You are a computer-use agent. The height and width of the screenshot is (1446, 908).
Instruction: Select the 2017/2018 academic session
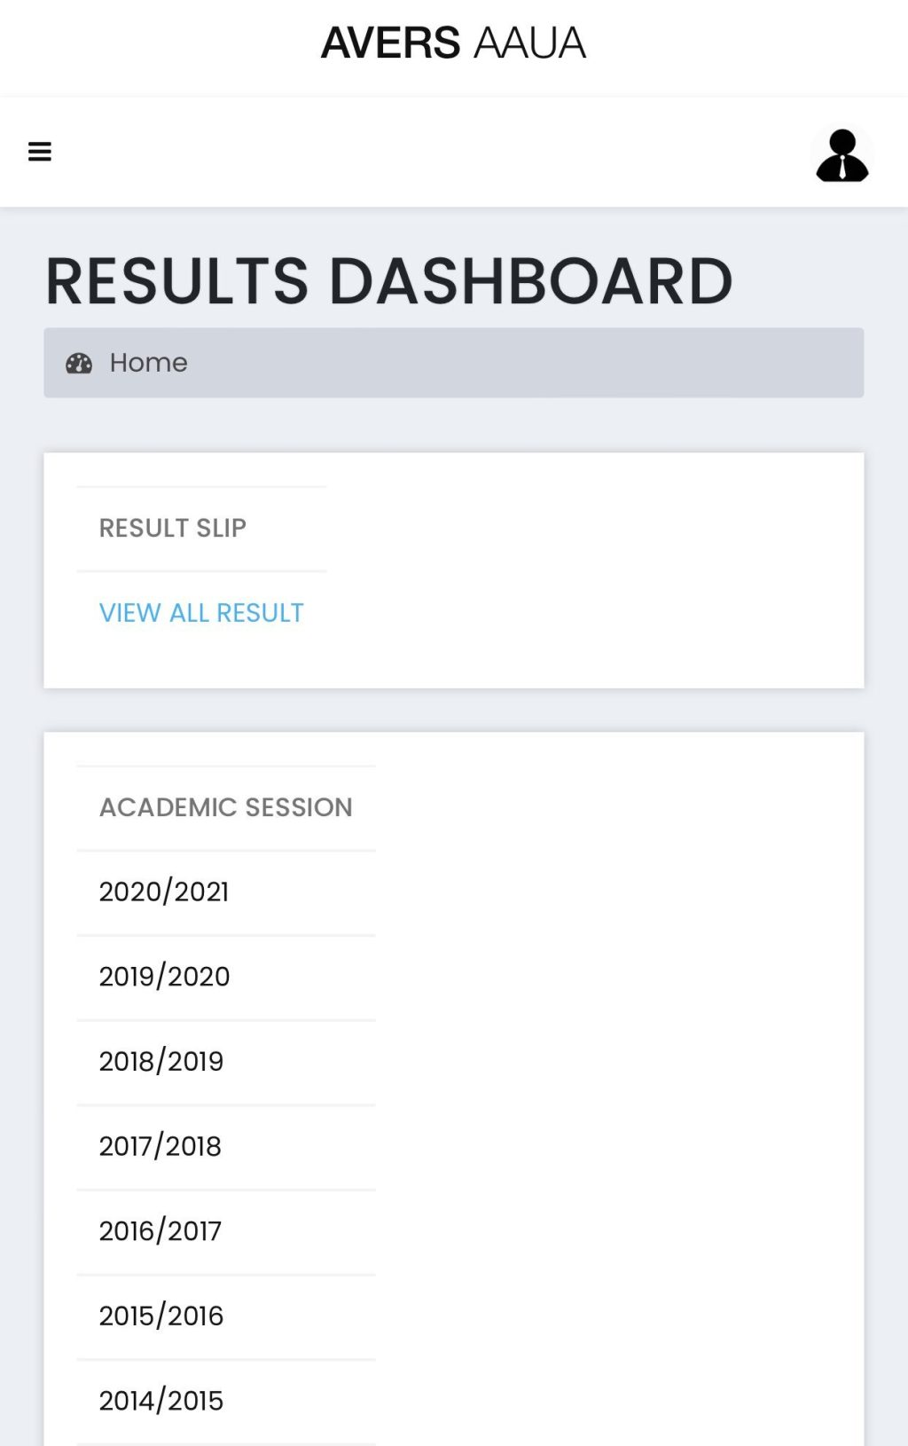point(160,1146)
